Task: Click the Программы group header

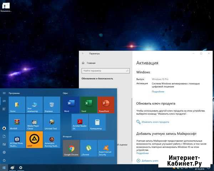Action: (14, 93)
